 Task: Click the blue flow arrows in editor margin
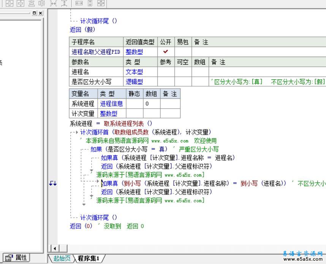(53, 183)
